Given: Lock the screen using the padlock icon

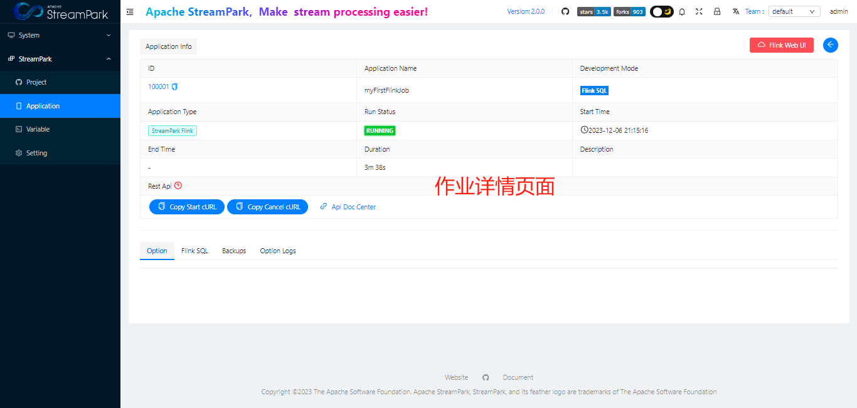Looking at the screenshot, I should point(717,11).
